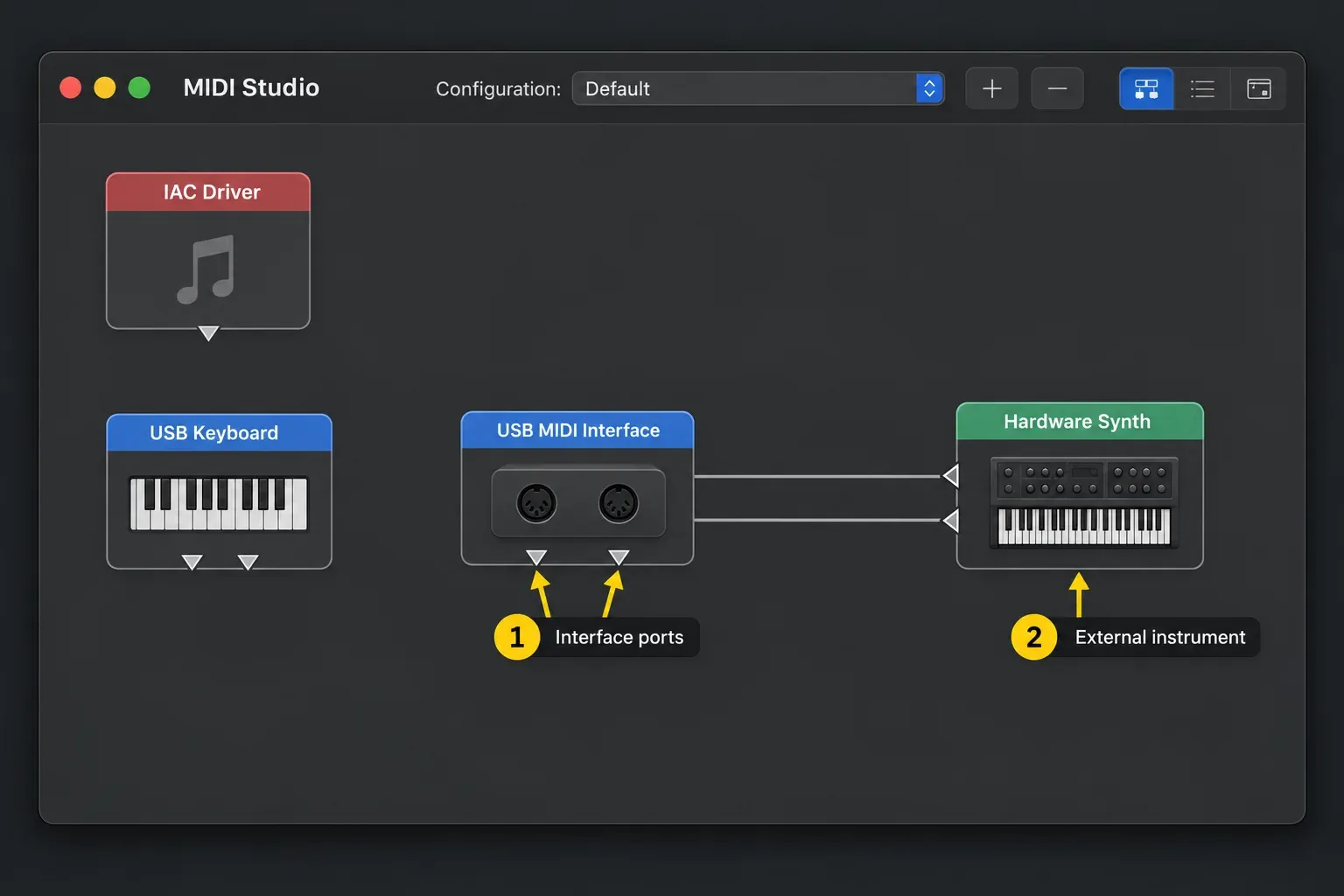This screenshot has height=896, width=1344.
Task: Add a new device with plus button
Action: point(991,88)
